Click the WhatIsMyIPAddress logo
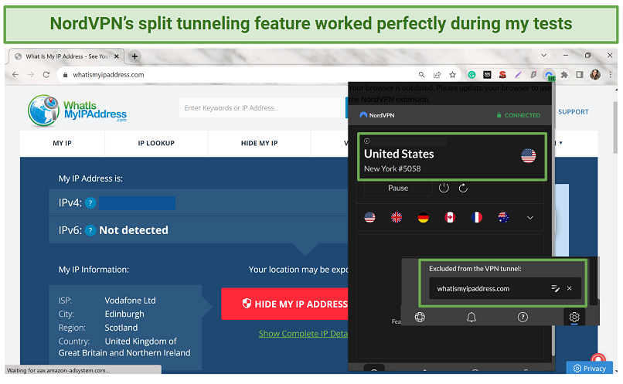 coord(77,110)
